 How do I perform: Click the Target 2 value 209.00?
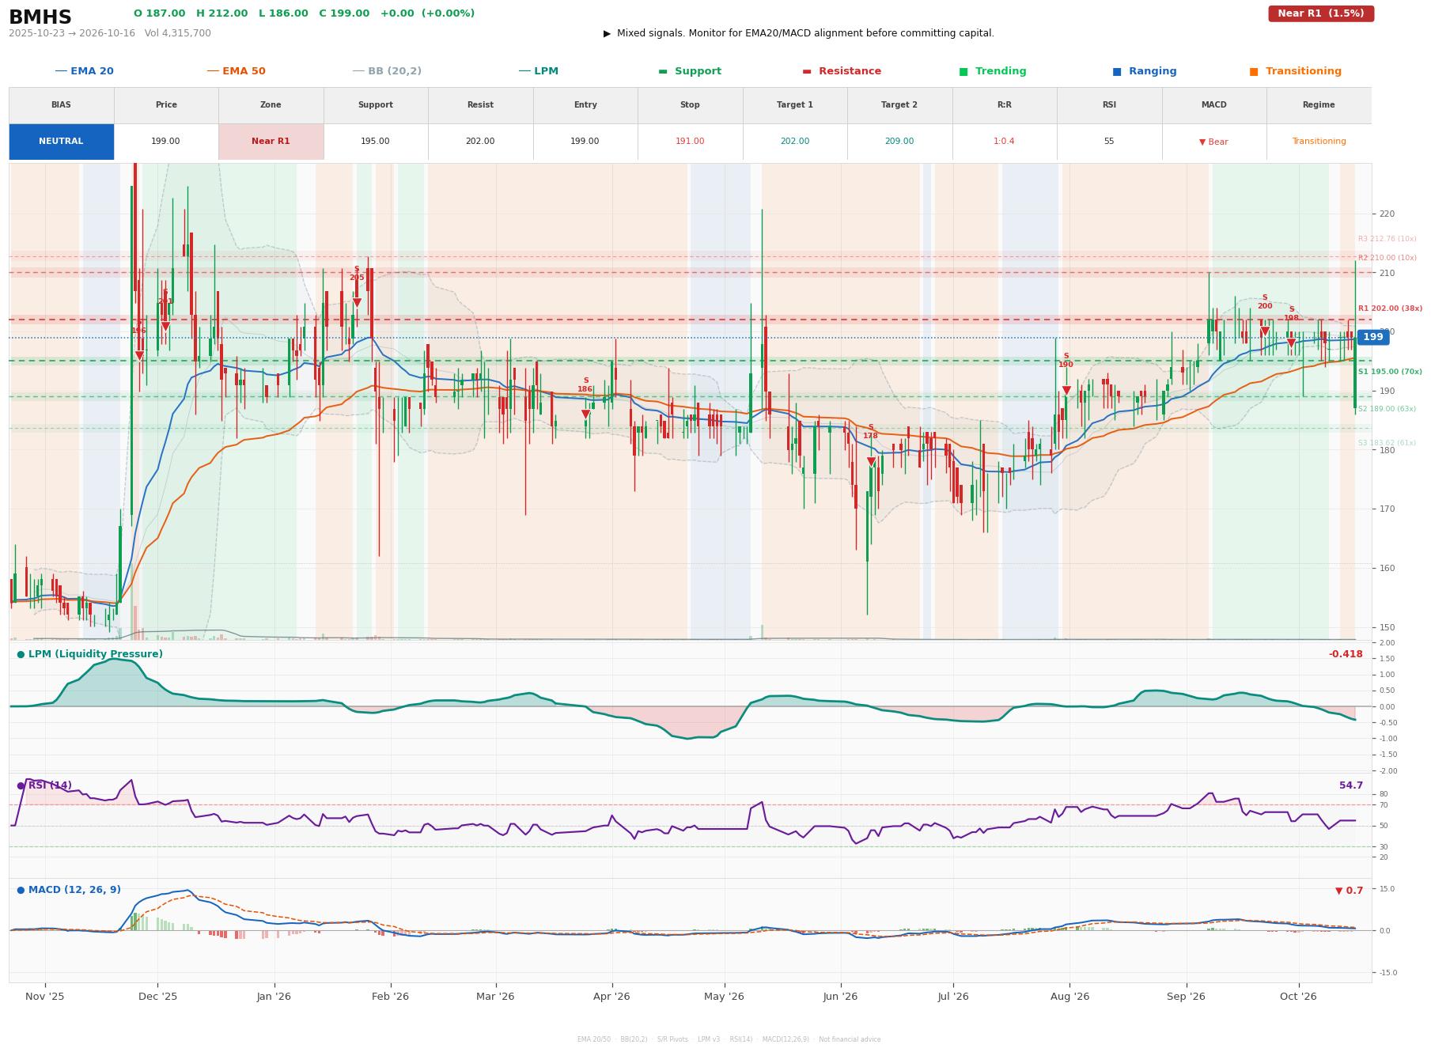pyautogui.click(x=899, y=142)
